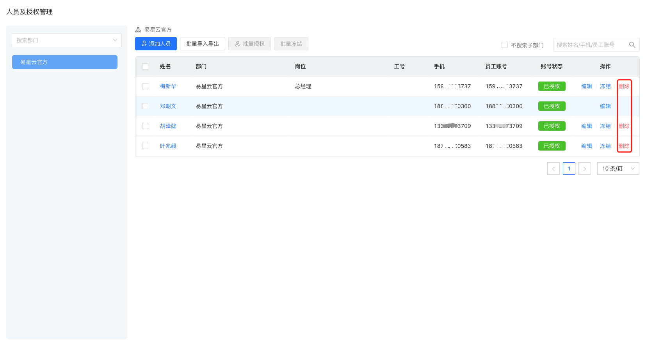Open the 叶兆毅 name link
The image size is (646, 346).
coord(168,146)
